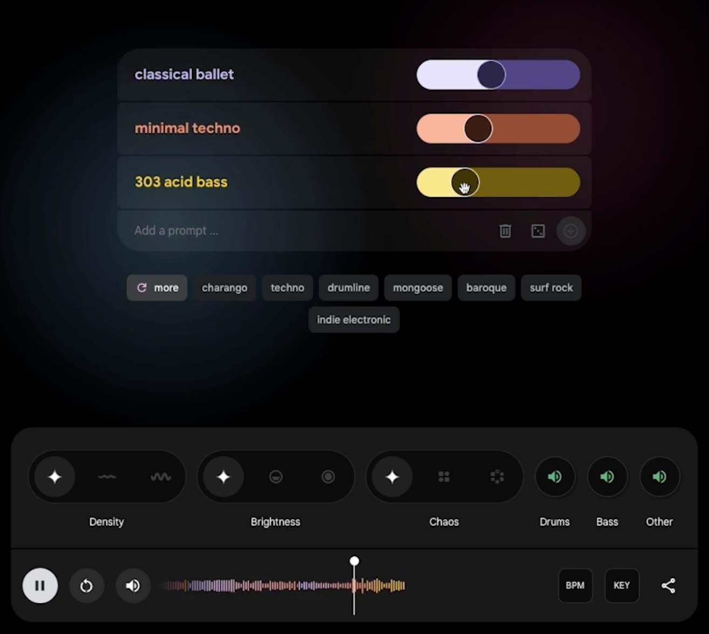
Task: Click the plus icon to add prompt
Action: pos(570,231)
